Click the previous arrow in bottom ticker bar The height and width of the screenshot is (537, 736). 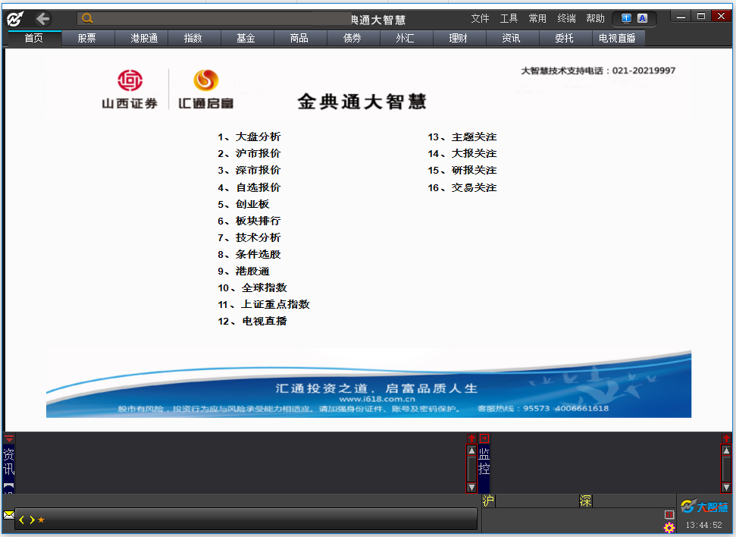point(22,520)
